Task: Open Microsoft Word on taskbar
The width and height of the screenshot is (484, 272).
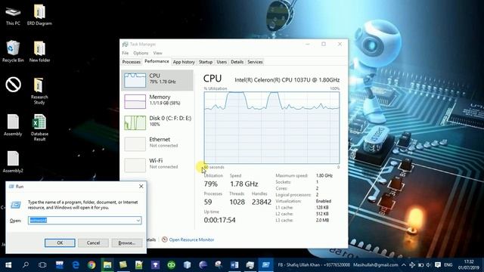Action: click(234, 265)
